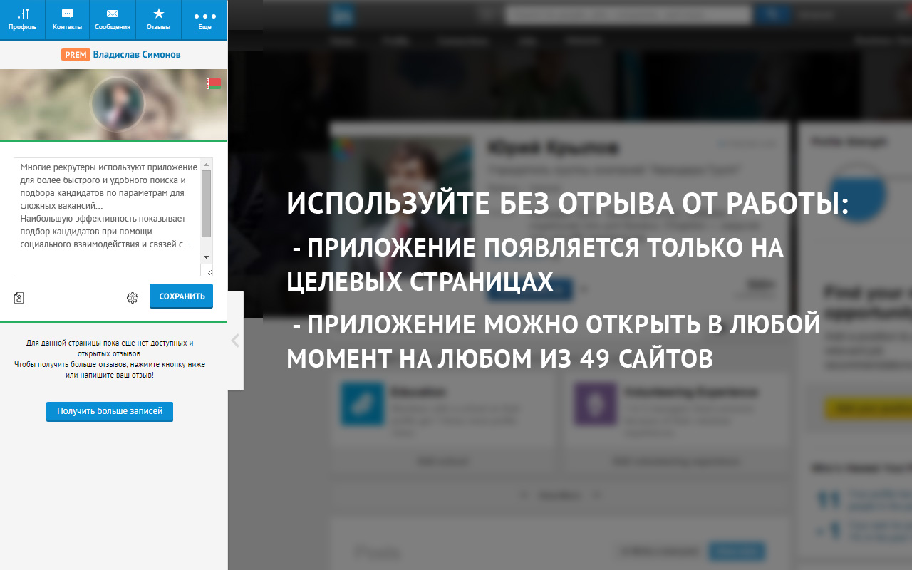Click the blurred search field in background page
Screen dimensions: 912x570
628,14
